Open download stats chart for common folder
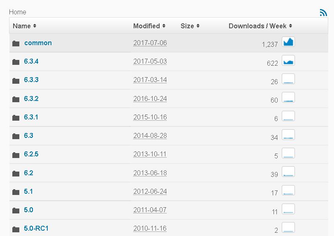The image size is (334, 236). click(288, 42)
